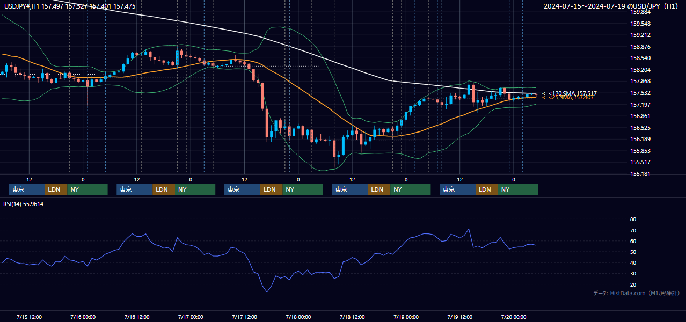686x322 pixels.
Task: Click price axis value 158.876
Action: 640,47
